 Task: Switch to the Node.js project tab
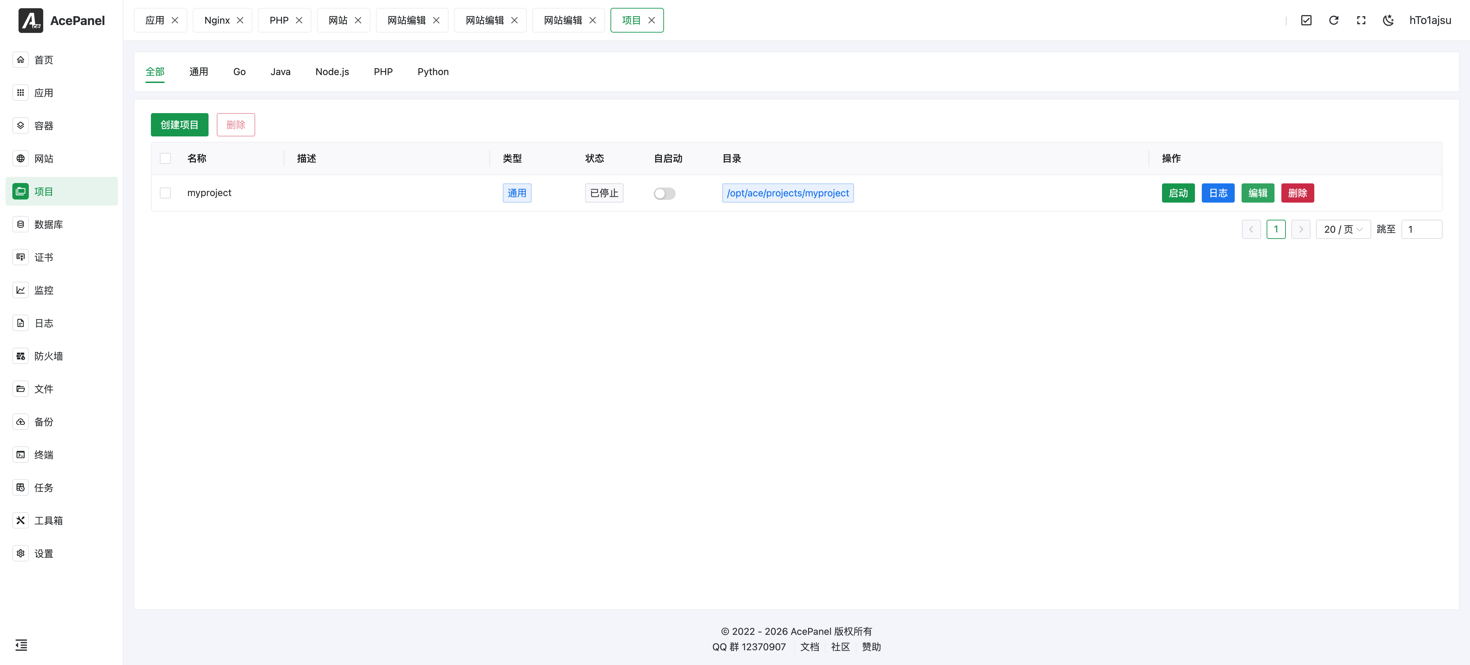pyautogui.click(x=332, y=72)
